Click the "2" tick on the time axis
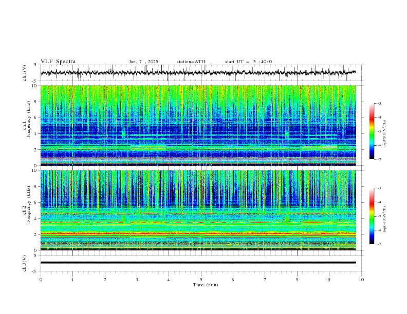Screen dimensions: 407x314 pyautogui.click(x=105, y=280)
